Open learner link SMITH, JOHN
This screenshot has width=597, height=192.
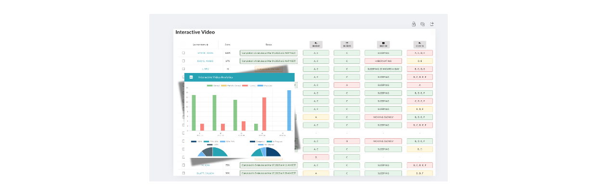point(204,53)
